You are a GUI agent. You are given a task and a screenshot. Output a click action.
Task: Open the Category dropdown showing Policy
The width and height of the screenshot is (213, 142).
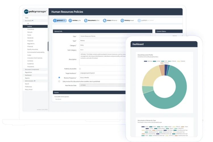[x=103, y=45]
